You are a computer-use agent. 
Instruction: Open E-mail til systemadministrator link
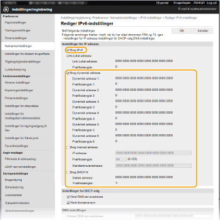coord(197,9)
